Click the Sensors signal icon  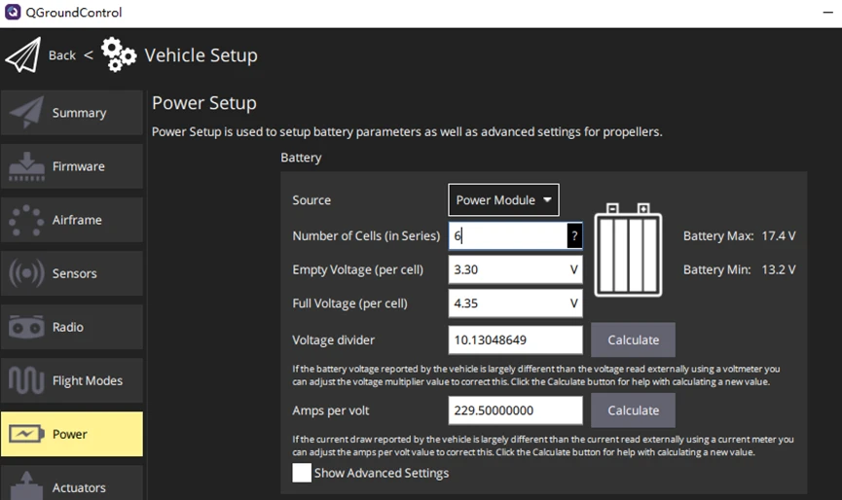(26, 273)
